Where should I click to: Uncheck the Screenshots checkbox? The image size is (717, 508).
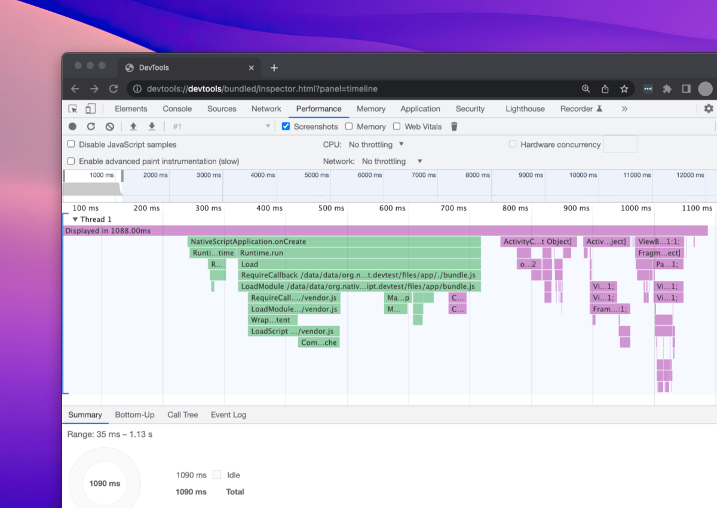286,127
